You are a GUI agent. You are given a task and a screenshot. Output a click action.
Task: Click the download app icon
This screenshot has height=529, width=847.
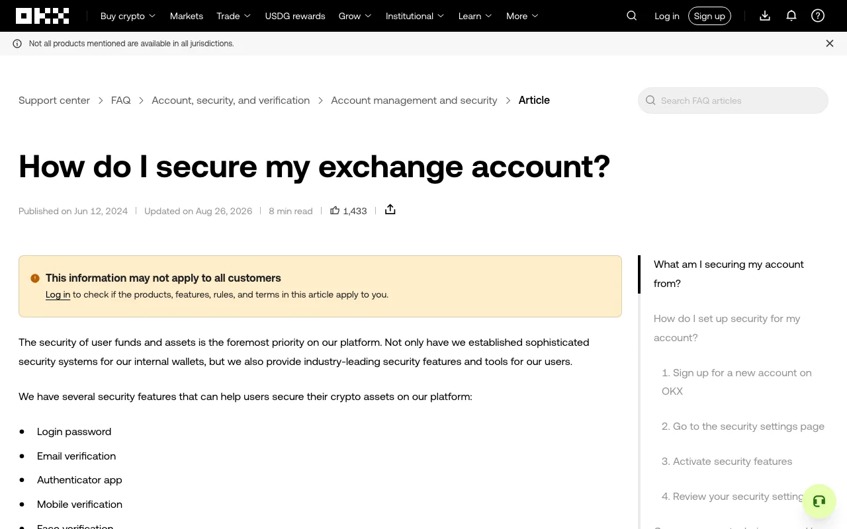[765, 16]
